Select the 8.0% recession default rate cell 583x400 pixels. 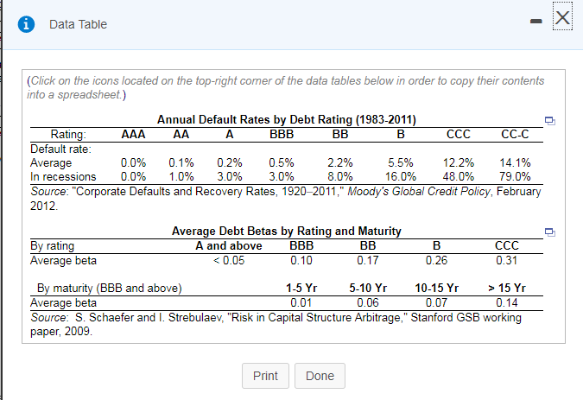point(339,176)
